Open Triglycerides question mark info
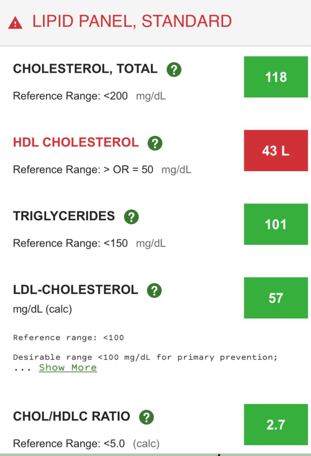The height and width of the screenshot is (456, 311). [131, 216]
